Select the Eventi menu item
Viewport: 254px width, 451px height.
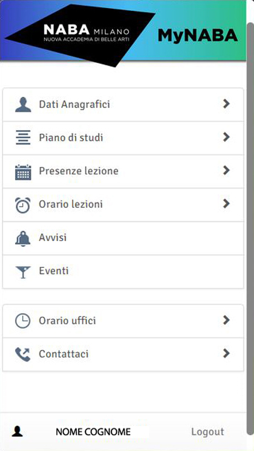(54, 271)
